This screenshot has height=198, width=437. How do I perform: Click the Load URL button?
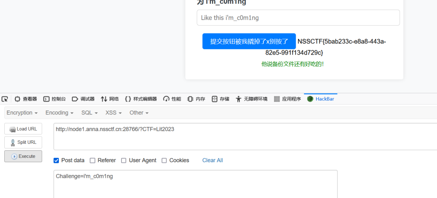[23, 129]
